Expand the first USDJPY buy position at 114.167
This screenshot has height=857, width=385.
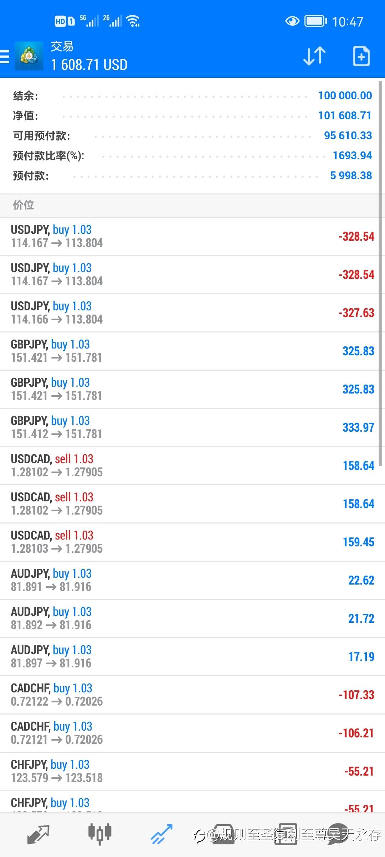coord(192,236)
